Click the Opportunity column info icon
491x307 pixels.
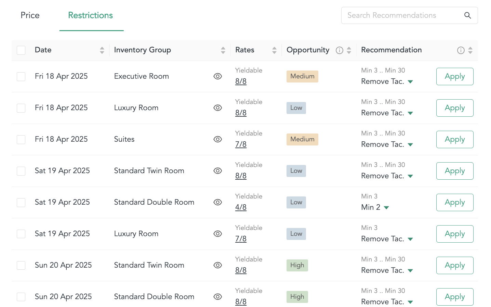[x=340, y=50]
